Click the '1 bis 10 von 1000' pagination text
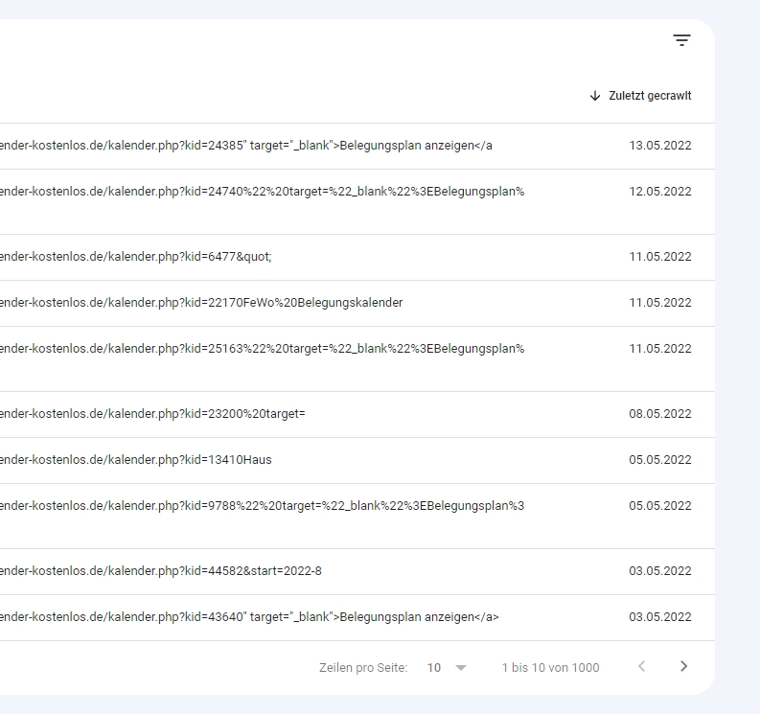This screenshot has width=760, height=714. pos(550,668)
